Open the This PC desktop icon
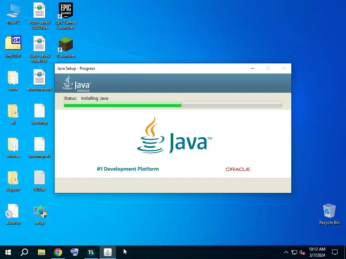 click(x=13, y=13)
